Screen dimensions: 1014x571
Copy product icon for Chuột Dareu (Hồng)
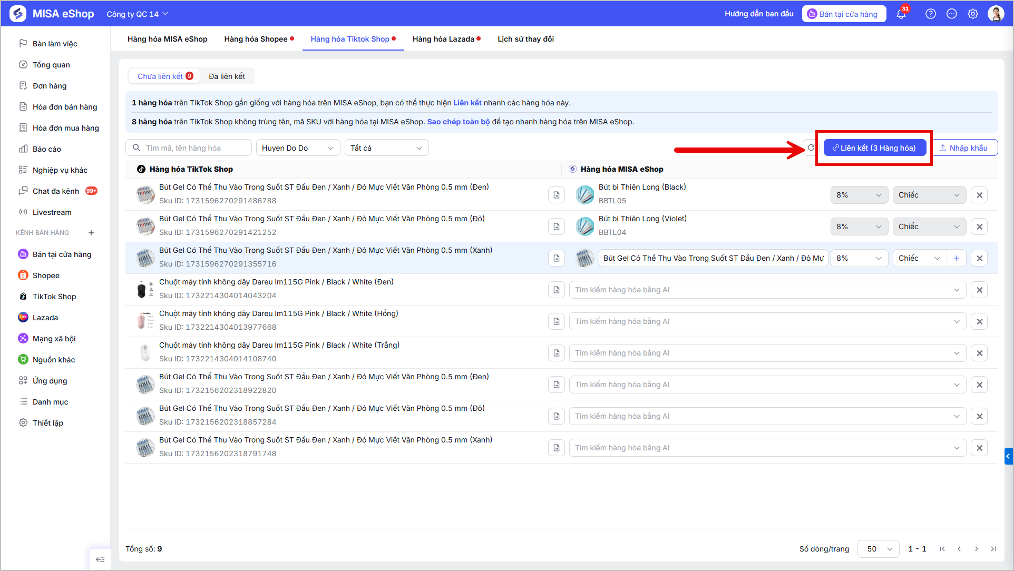point(557,321)
